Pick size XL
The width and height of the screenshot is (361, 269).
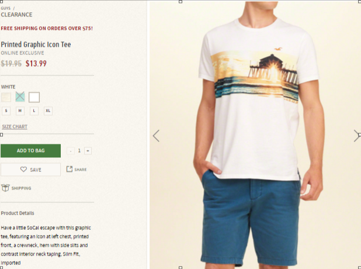click(48, 111)
